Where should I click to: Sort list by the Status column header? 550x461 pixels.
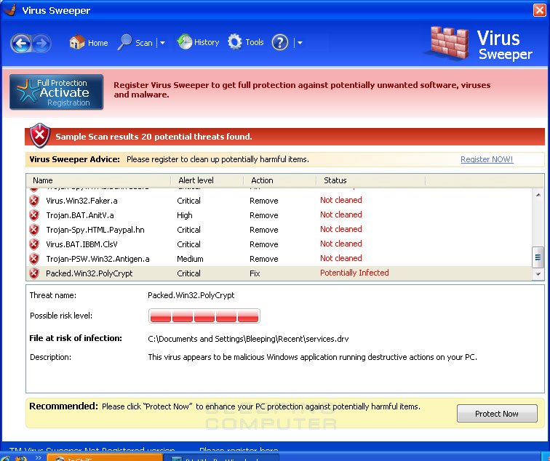[371, 180]
